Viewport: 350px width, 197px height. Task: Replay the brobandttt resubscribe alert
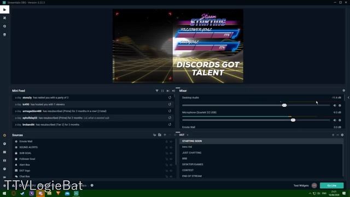(170, 124)
